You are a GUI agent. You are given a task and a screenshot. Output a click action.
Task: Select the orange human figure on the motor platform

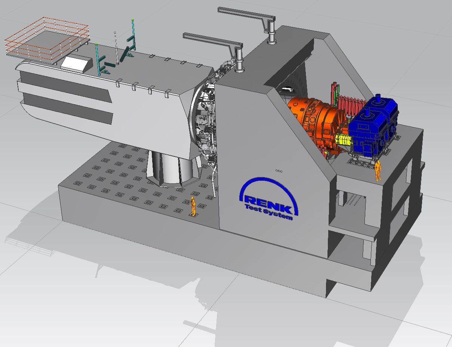pyautogui.click(x=378, y=171)
